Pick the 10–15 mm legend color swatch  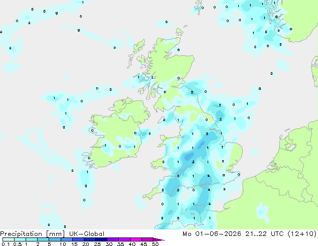[66, 239]
